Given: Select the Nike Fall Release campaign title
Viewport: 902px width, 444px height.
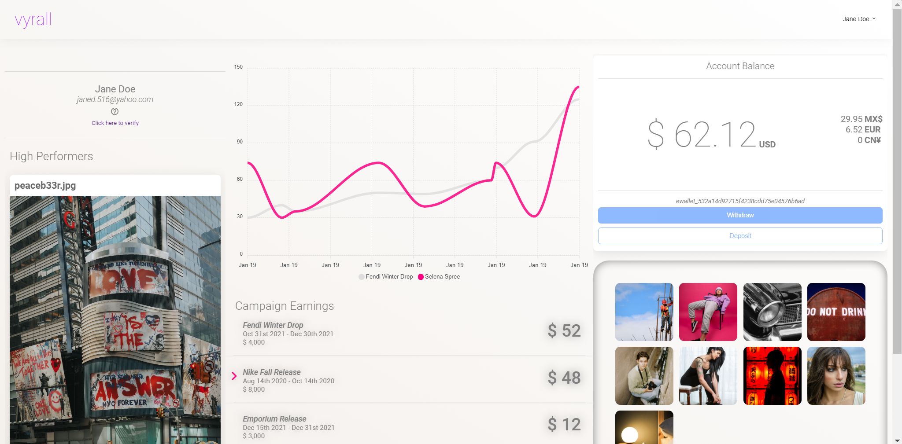Looking at the screenshot, I should (x=271, y=372).
